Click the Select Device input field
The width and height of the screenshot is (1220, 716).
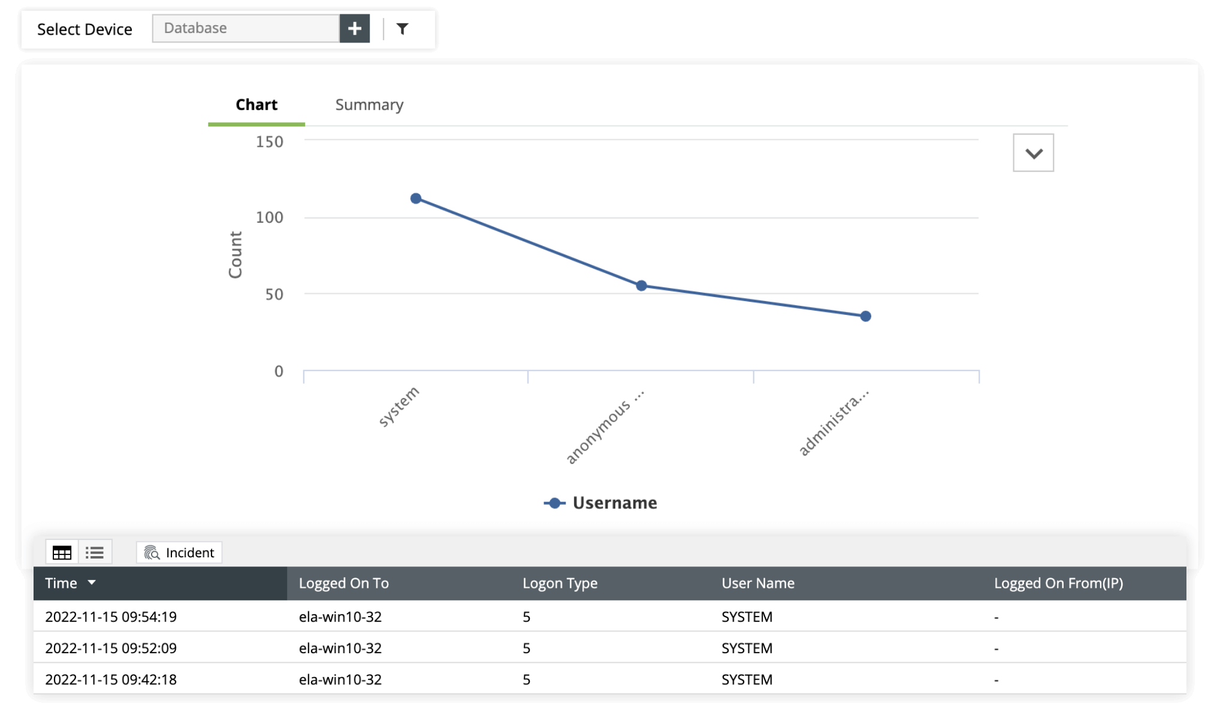coord(246,28)
